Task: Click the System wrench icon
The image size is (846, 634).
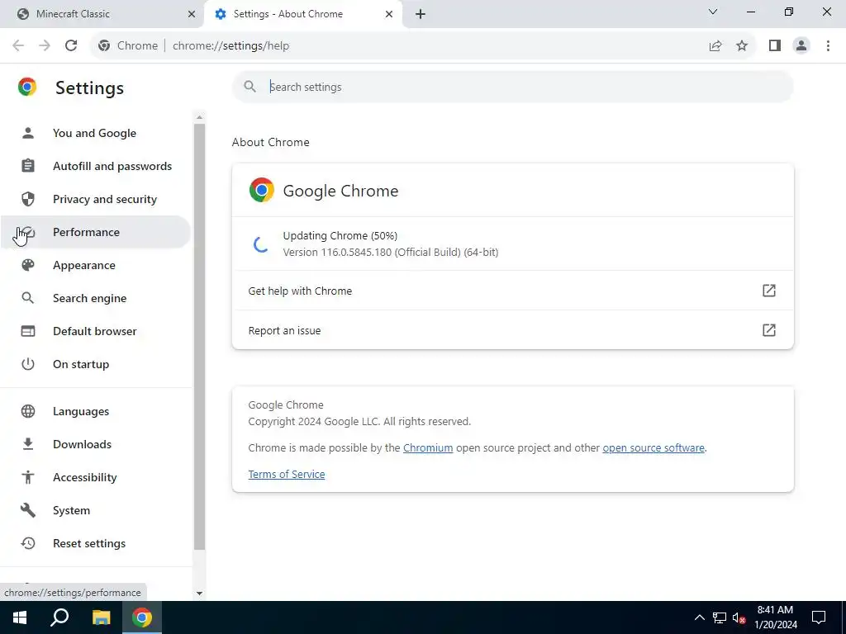Action: pos(27,510)
